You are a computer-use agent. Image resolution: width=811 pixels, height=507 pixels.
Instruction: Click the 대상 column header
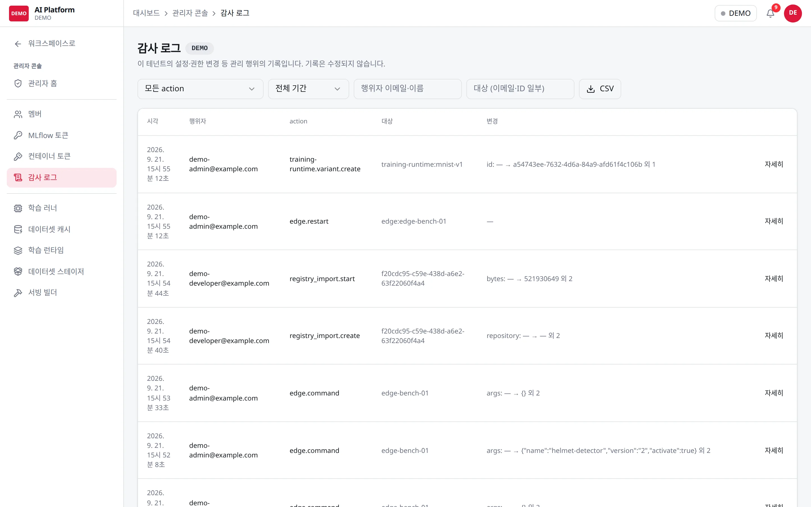[x=387, y=121]
